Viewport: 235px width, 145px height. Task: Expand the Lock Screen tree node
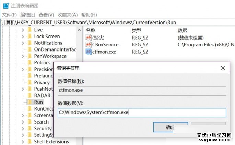tap(23, 37)
